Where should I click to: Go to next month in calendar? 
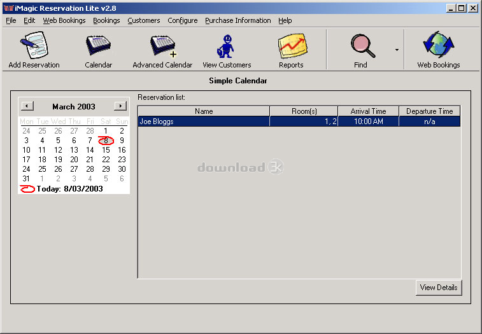[x=120, y=106]
